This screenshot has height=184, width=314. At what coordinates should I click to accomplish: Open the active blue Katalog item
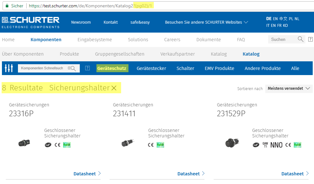pyautogui.click(x=251, y=54)
